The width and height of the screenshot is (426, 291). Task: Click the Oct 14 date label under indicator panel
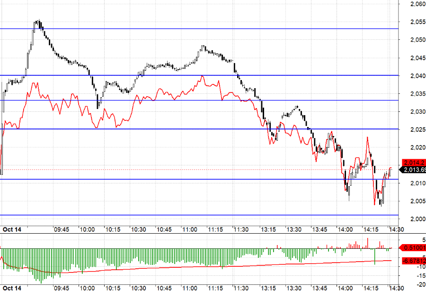[13, 288]
